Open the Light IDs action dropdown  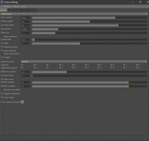coord(84,61)
